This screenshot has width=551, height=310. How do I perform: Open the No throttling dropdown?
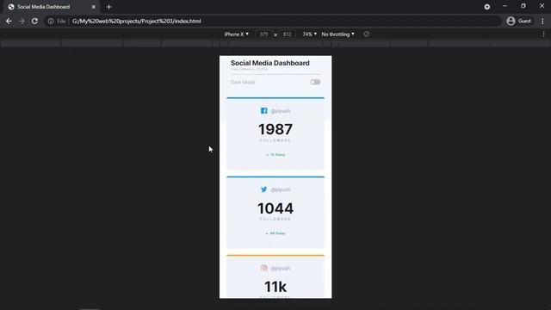pos(337,34)
